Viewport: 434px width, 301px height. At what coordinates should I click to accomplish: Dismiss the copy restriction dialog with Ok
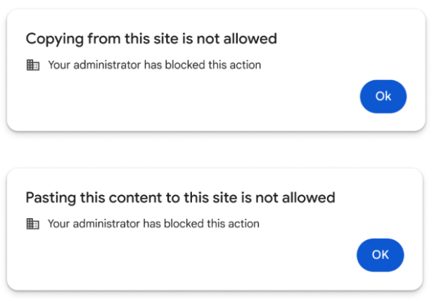click(383, 96)
